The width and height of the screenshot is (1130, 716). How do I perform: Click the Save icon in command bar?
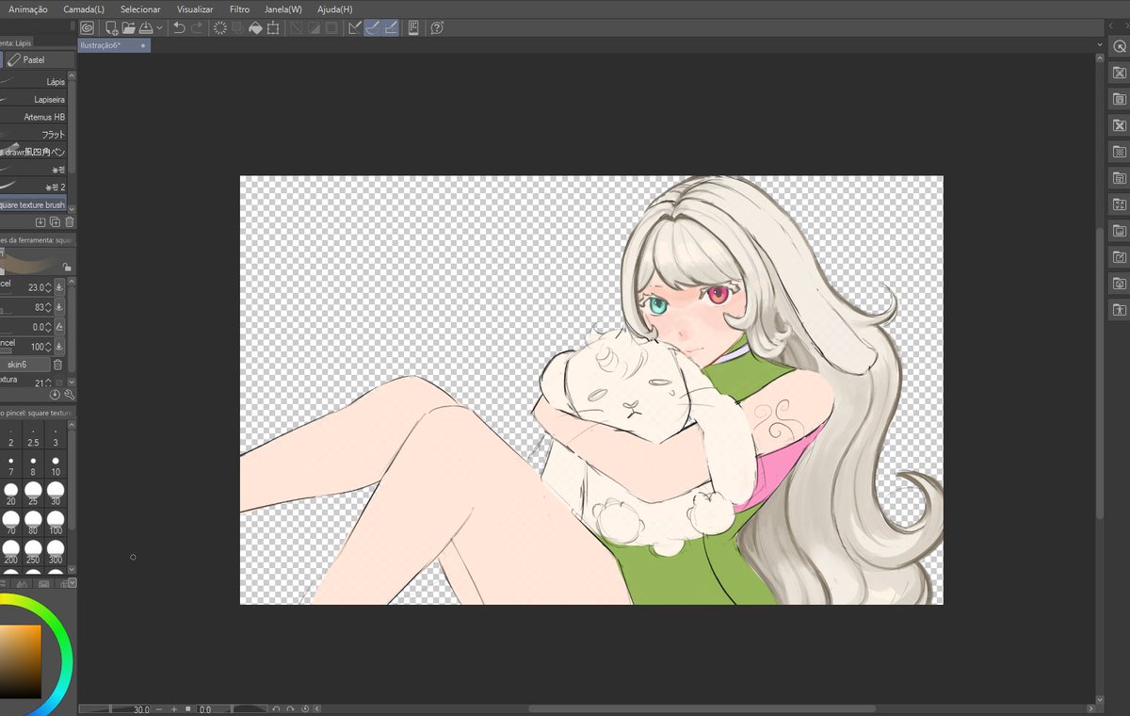pos(145,28)
